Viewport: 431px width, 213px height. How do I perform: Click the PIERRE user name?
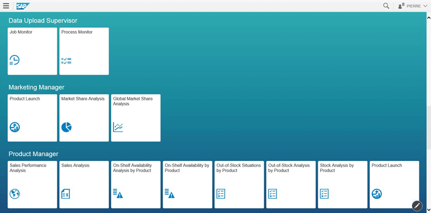pyautogui.click(x=414, y=6)
